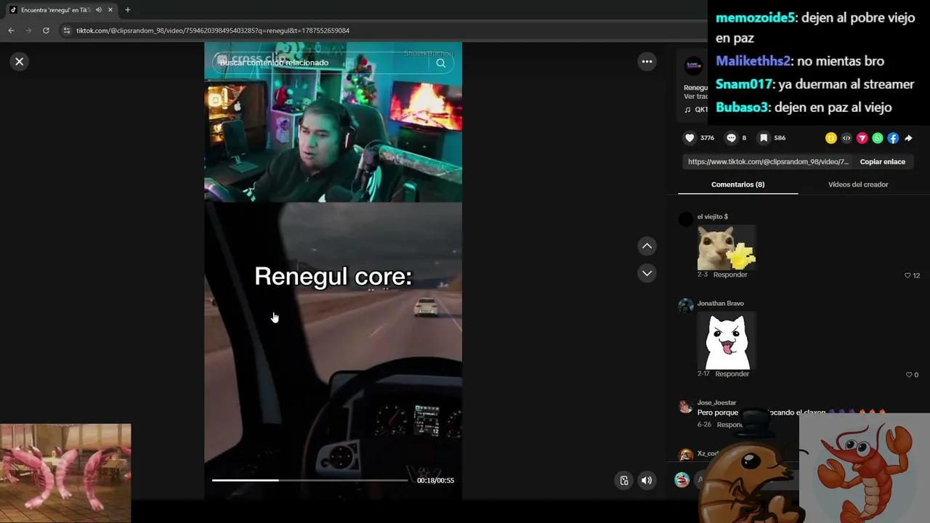Like the video with the heart icon
This screenshot has width=930, height=523.
(x=690, y=138)
